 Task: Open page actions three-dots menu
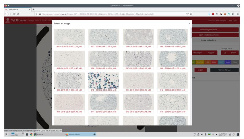point(184,14)
